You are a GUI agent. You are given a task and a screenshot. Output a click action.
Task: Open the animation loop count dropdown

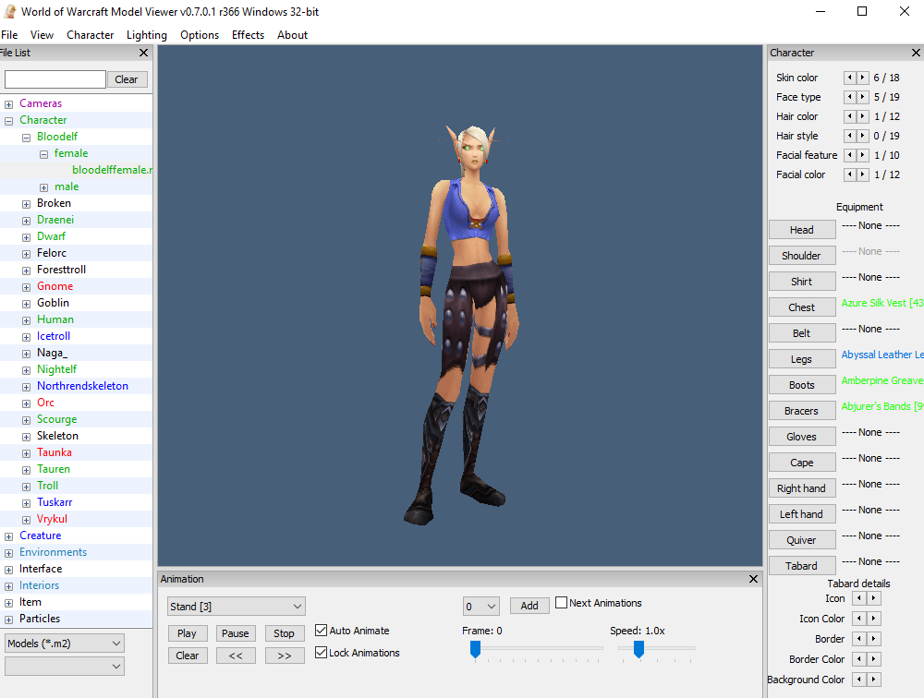tap(481, 606)
